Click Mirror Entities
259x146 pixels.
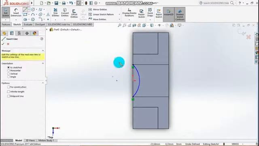pos(98,9)
